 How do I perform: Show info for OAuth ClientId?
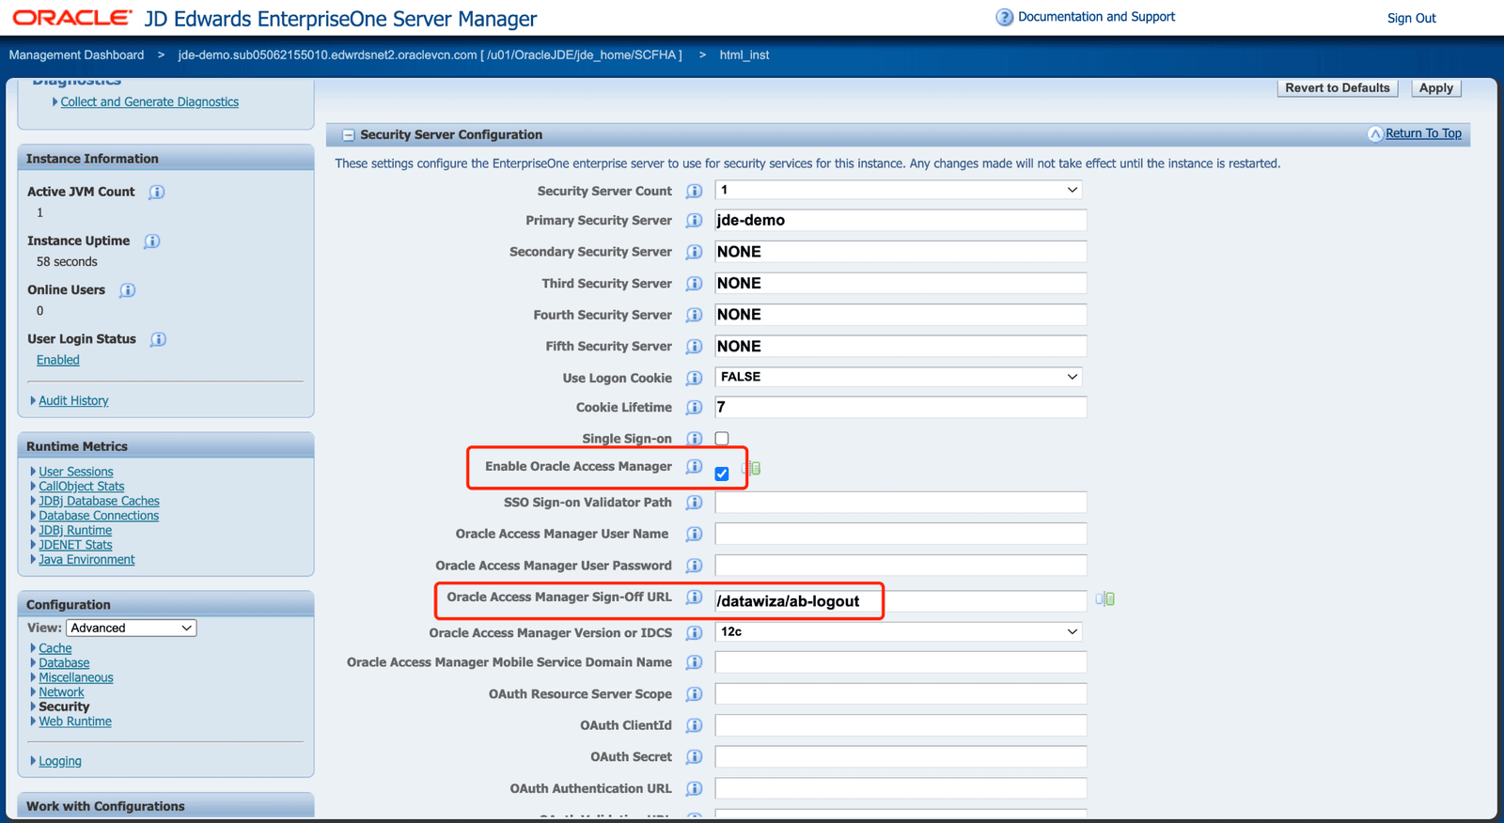tap(694, 725)
